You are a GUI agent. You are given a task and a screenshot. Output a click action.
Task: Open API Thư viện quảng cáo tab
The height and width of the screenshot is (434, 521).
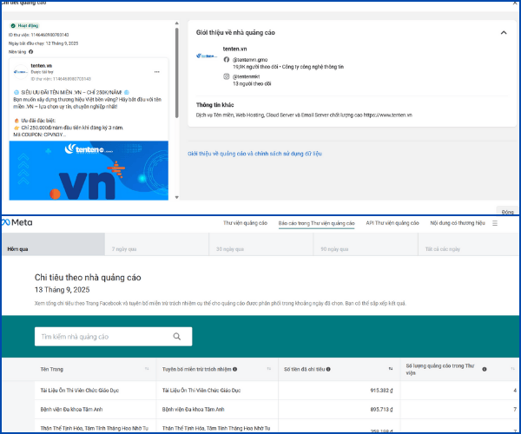pyautogui.click(x=392, y=223)
